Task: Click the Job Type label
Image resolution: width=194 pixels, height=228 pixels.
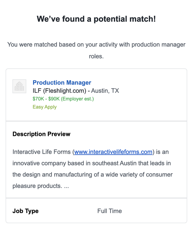Action: point(25,211)
